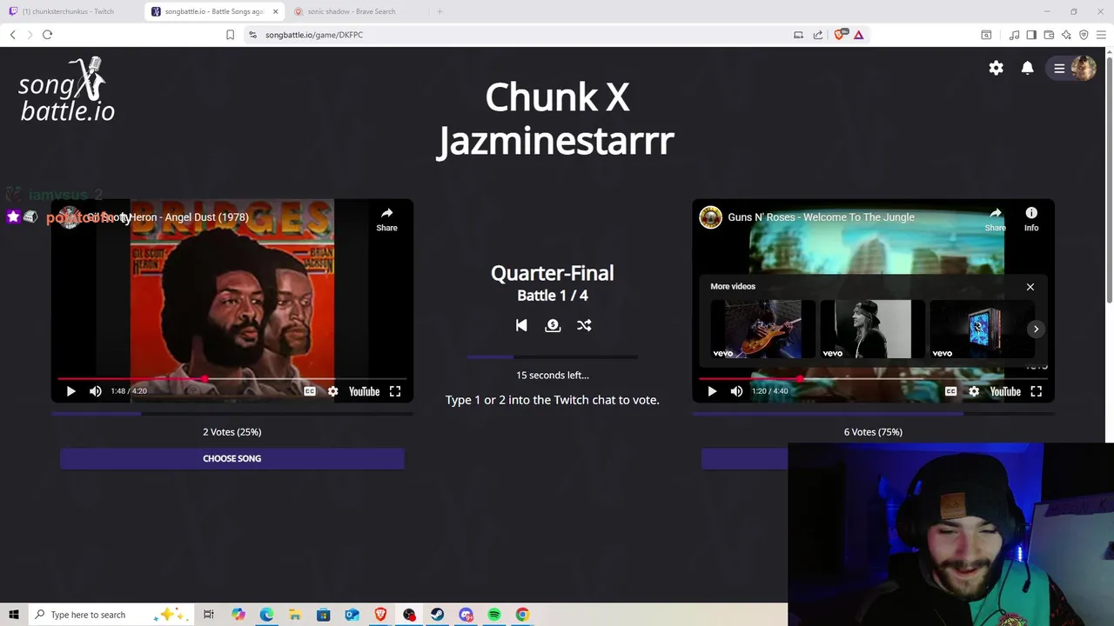The height and width of the screenshot is (626, 1114).
Task: Close the songbattle.io tab
Action: 275,11
